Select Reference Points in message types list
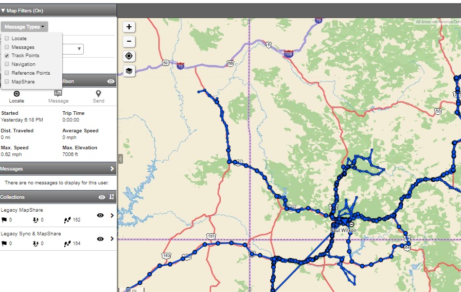461x292 pixels. click(30, 73)
